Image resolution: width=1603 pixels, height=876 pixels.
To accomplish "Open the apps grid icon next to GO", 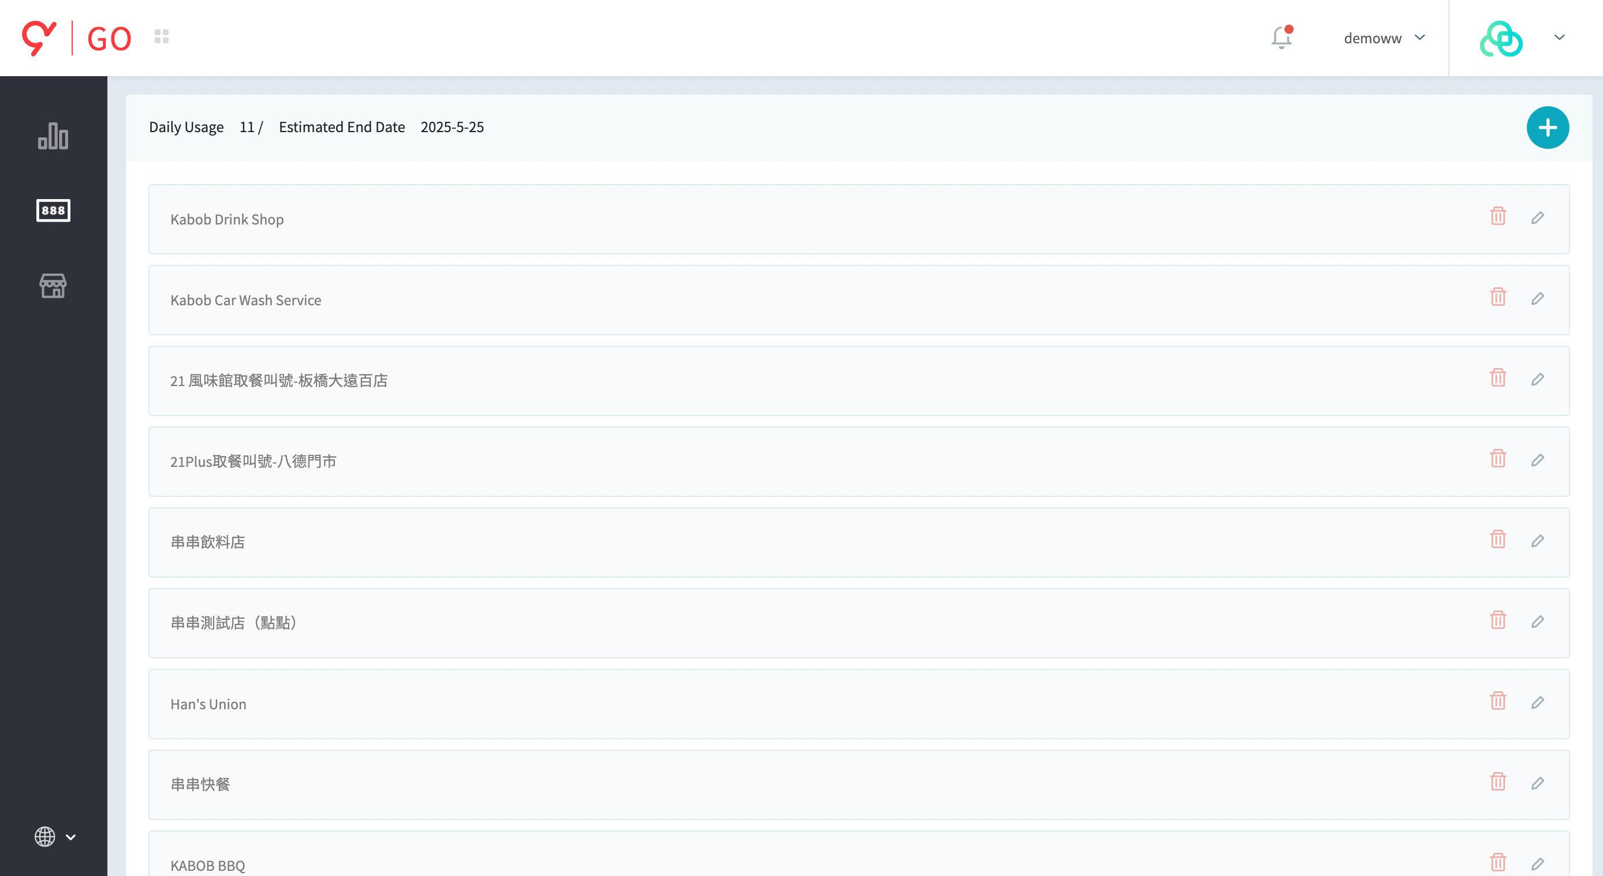I will pyautogui.click(x=162, y=37).
